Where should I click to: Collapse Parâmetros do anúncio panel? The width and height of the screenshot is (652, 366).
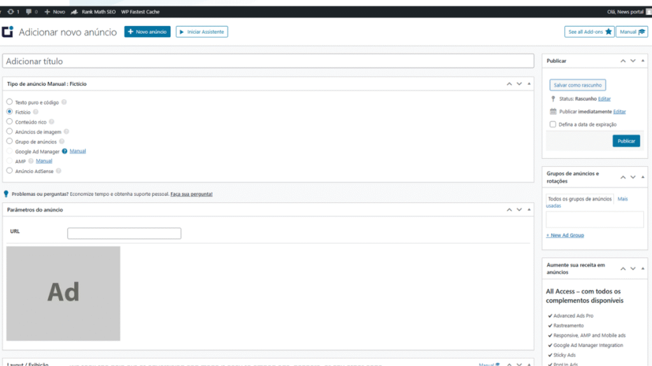(529, 210)
